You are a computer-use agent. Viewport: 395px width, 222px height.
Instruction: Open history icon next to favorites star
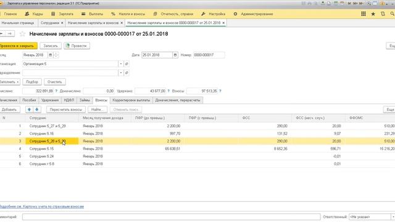tap(383, 14)
